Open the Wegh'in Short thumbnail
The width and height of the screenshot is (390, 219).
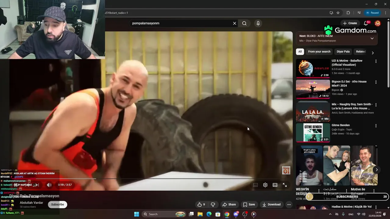(309, 165)
